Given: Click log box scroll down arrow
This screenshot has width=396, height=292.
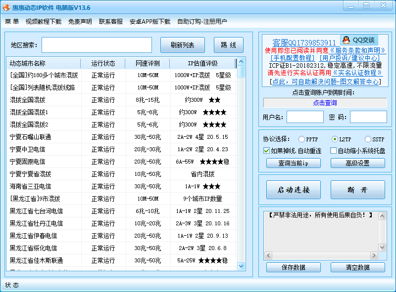Looking at the screenshot, I should tap(382, 248).
